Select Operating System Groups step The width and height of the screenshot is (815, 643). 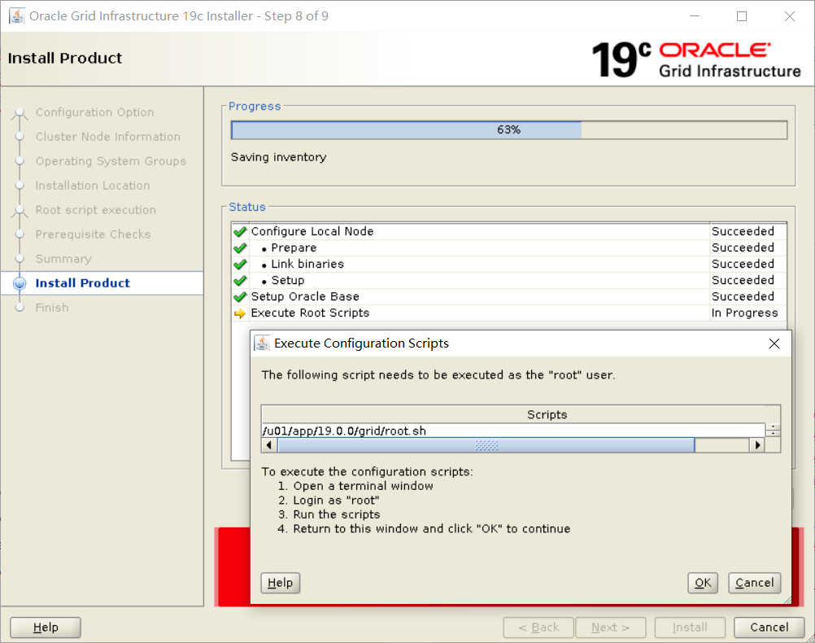[111, 161]
